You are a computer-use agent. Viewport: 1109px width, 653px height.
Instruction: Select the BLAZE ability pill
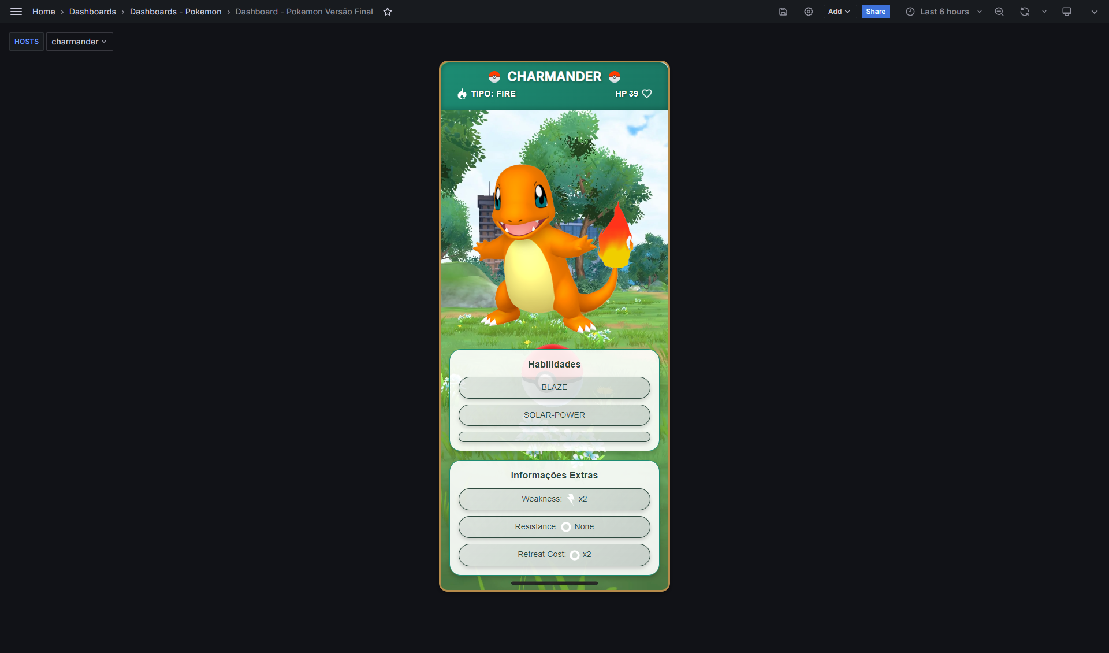click(x=554, y=388)
